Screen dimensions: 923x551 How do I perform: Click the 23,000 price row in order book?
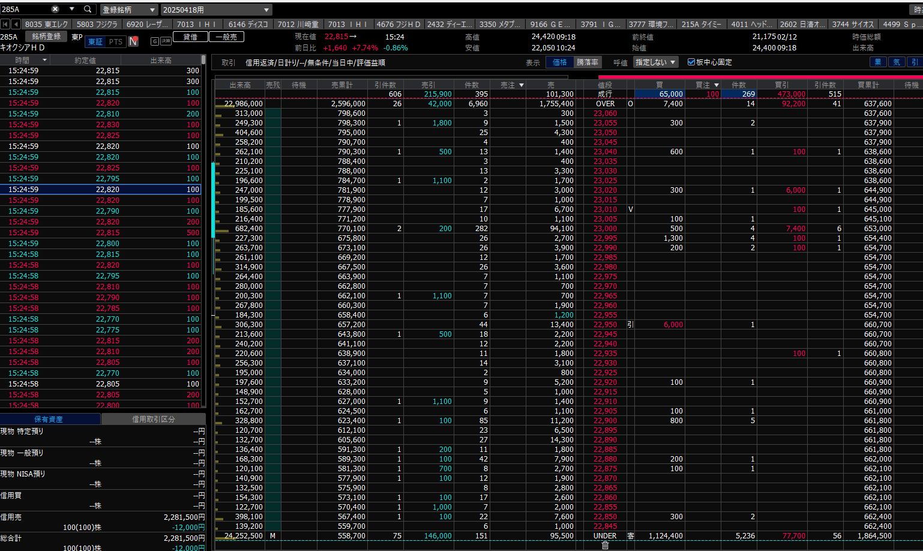pos(605,229)
